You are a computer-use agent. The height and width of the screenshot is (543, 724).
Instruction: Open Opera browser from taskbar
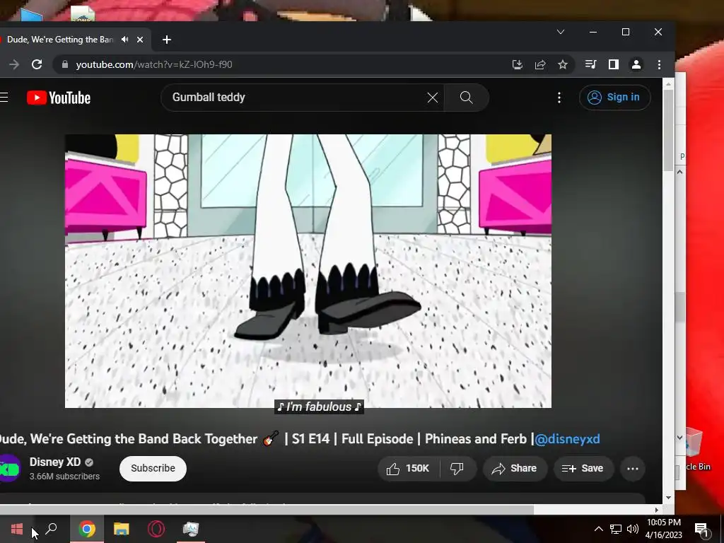(x=156, y=529)
